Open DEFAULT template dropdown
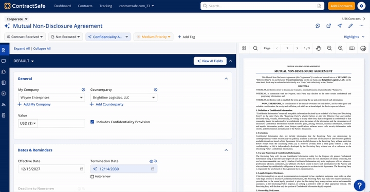The height and width of the screenshot is (192, 370). coord(24,61)
